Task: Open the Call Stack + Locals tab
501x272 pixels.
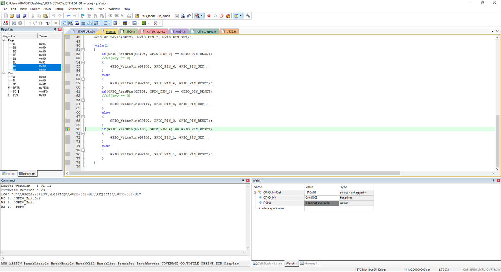Action: click(x=268, y=264)
